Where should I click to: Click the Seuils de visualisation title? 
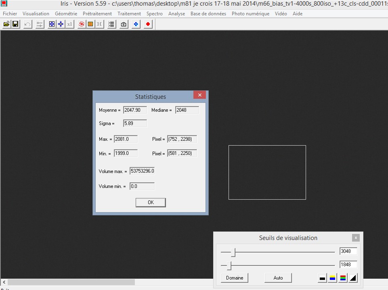288,238
